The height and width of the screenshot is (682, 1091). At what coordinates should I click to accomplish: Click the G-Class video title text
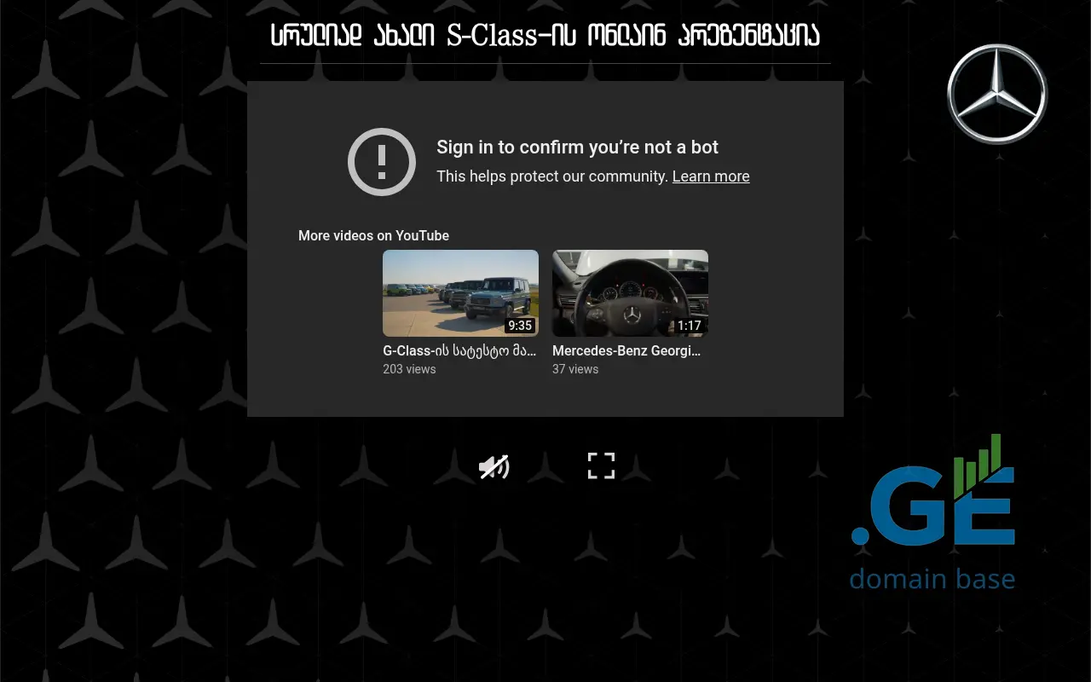459,350
